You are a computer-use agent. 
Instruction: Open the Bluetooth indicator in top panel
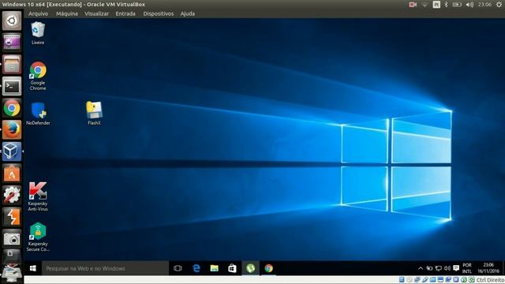[446, 5]
